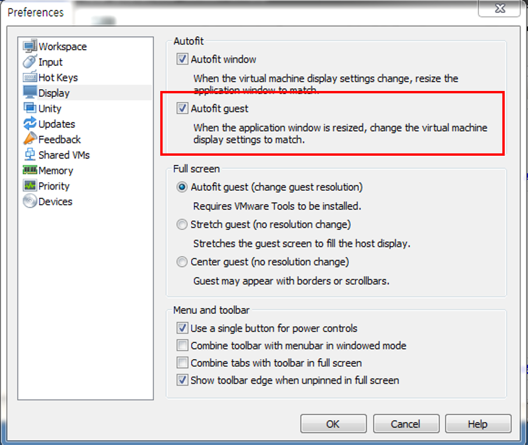Click the Memory RAM chip icon
Image resolution: width=528 pixels, height=445 pixels.
click(x=30, y=170)
